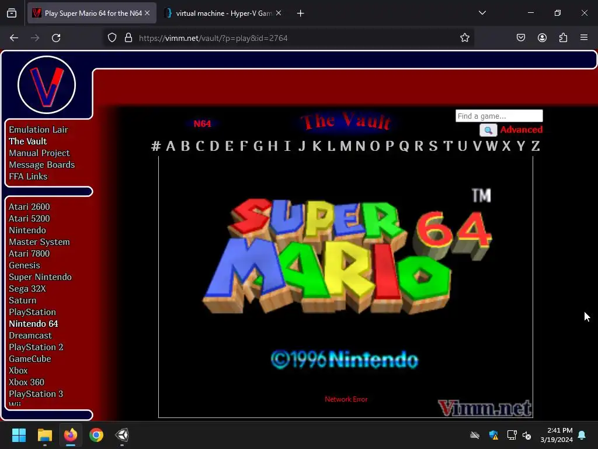The height and width of the screenshot is (449, 598).
Task: Select Dreamcast system
Action: click(30, 336)
